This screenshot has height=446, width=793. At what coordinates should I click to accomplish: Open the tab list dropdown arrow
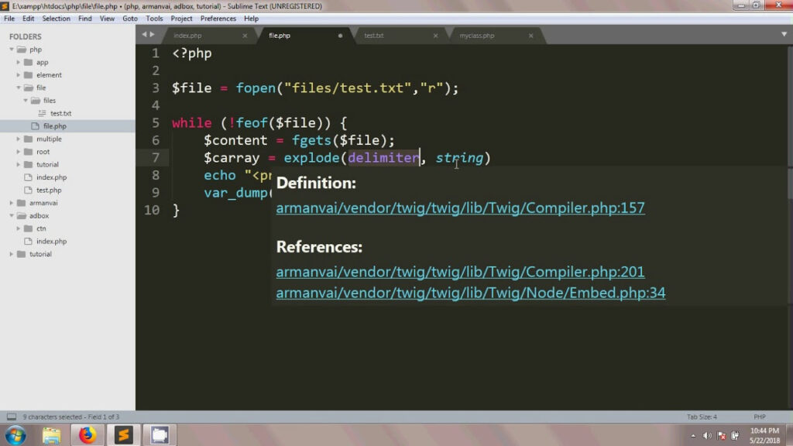[784, 34]
